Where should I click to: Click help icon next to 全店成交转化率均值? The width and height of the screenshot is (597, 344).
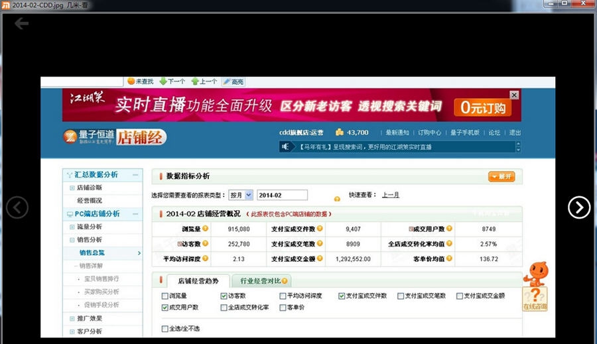pyautogui.click(x=449, y=243)
